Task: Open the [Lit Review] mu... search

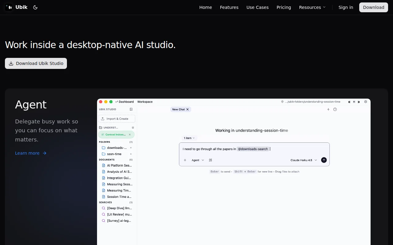Action: click(x=117, y=214)
